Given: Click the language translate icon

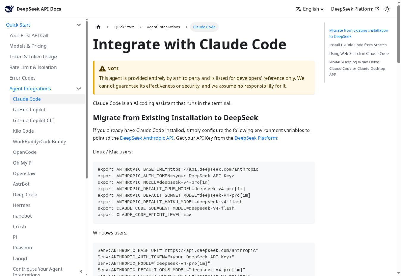Looking at the screenshot, I should tap(299, 9).
